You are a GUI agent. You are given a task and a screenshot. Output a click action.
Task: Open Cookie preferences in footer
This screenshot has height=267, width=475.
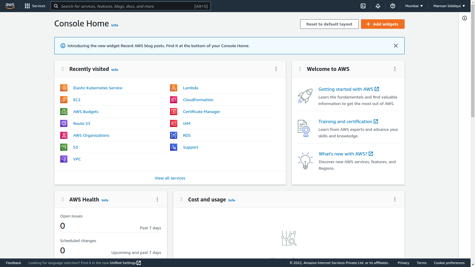(x=449, y=263)
